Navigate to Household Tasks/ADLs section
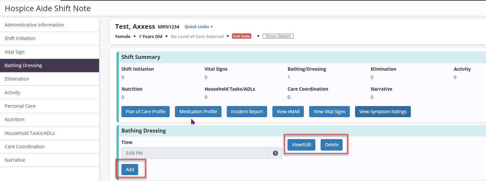This screenshot has height=181, width=486. [x=30, y=133]
